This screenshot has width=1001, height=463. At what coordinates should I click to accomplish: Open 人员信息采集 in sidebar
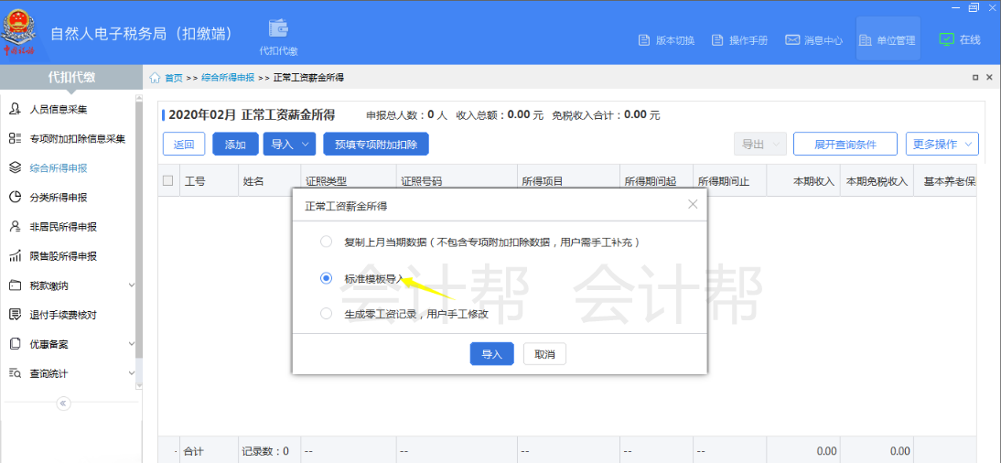tap(59, 110)
